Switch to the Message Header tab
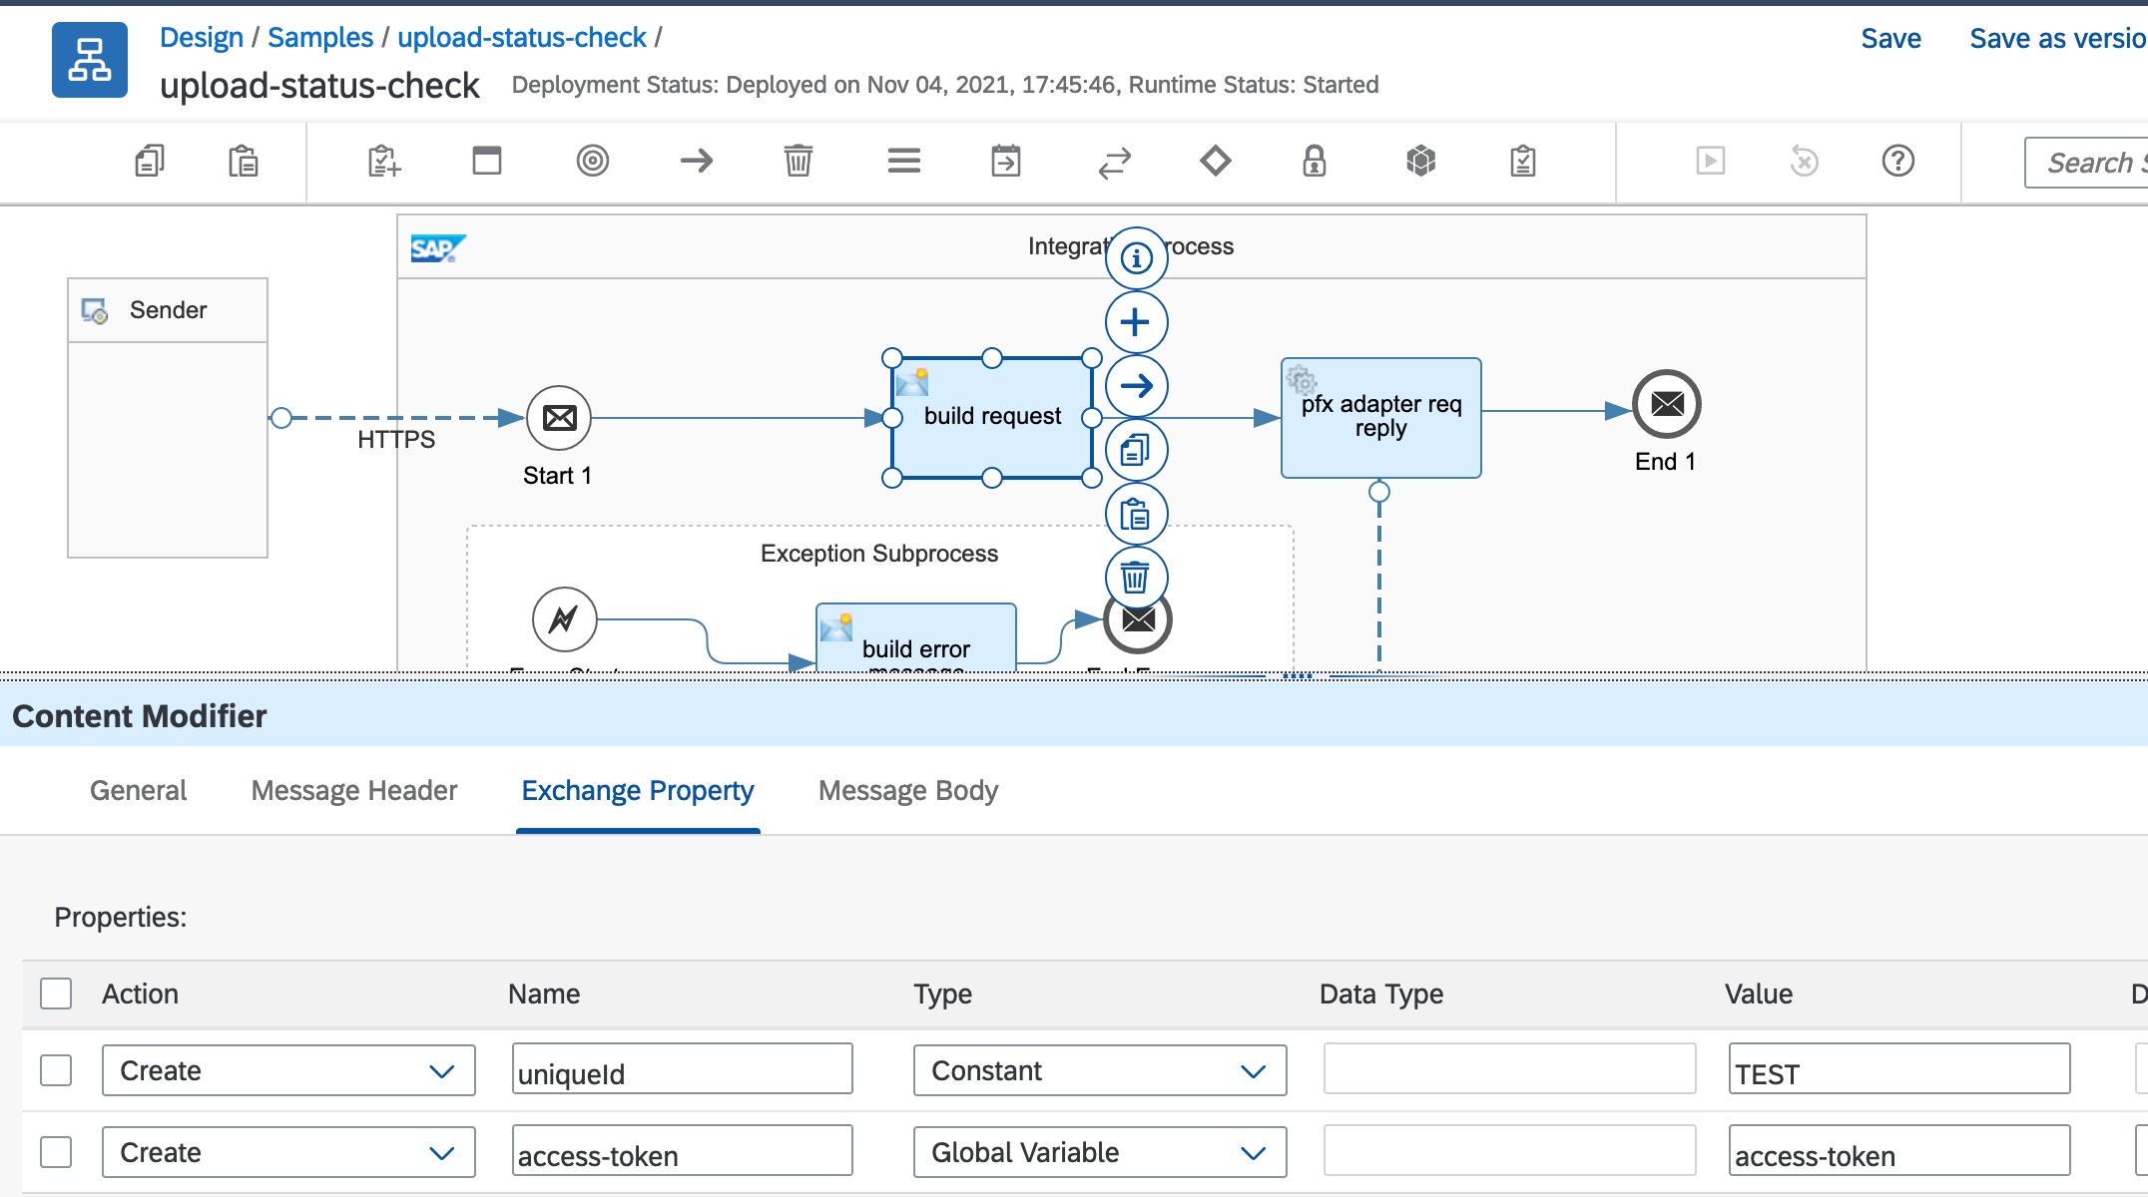2148x1197 pixels. coord(354,791)
